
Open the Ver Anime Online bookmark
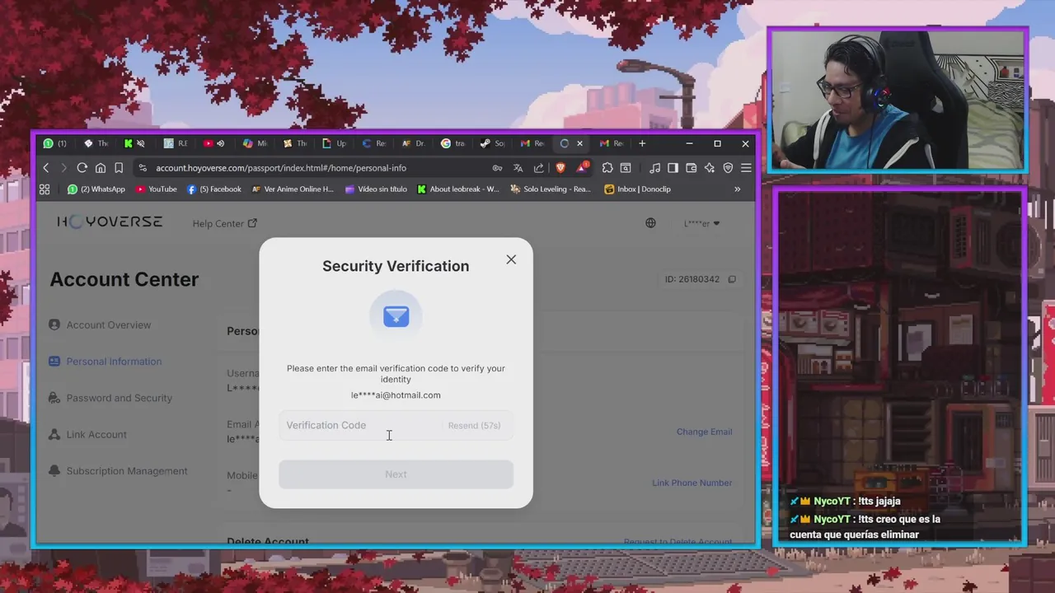[x=293, y=189]
